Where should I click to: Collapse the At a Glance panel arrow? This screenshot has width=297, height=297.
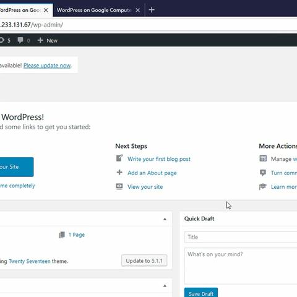click(x=165, y=219)
